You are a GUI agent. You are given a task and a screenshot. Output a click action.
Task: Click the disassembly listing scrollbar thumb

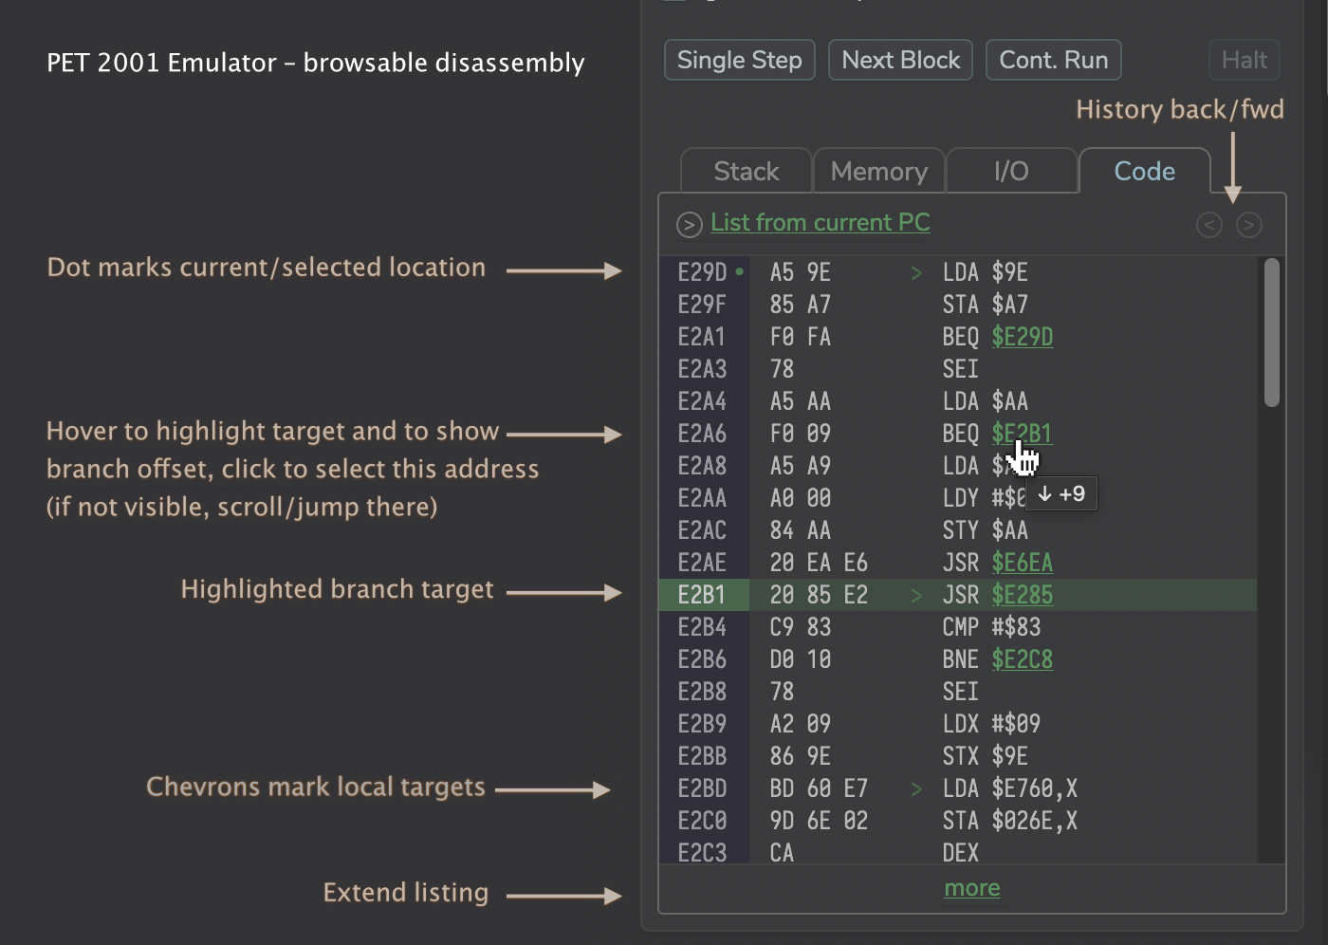pyautogui.click(x=1272, y=333)
